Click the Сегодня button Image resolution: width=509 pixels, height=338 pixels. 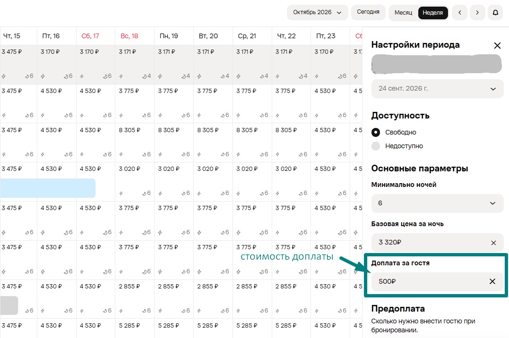[x=368, y=12]
